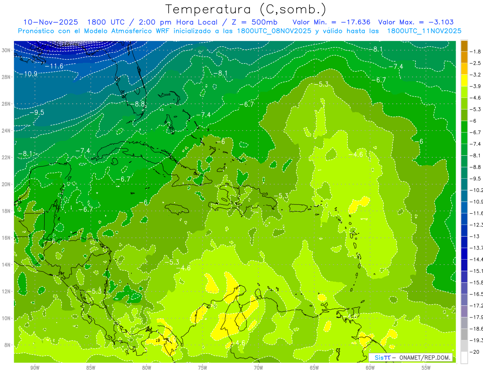Click the "SisPI - ONAMET/REP.DOM." credit box

411,357
